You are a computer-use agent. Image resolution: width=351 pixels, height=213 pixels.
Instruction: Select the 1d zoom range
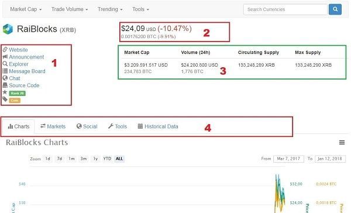48,159
